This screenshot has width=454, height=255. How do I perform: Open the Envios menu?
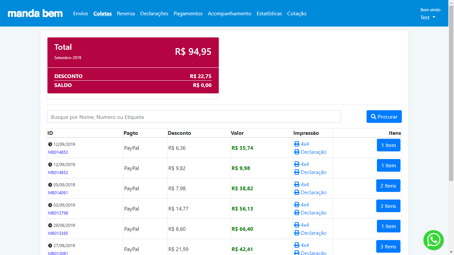[81, 14]
